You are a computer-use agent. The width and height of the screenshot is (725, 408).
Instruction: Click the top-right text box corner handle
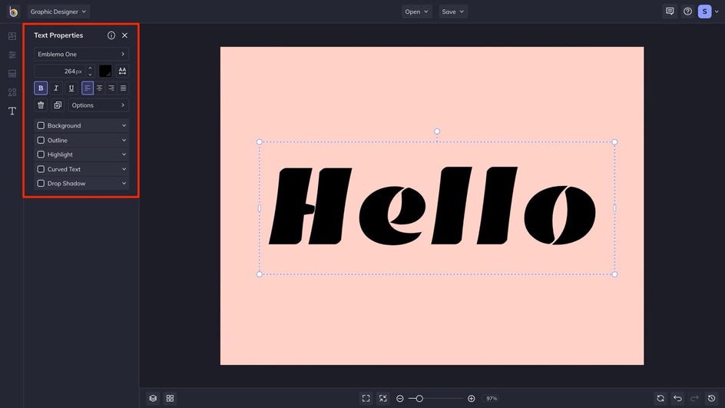tap(614, 142)
